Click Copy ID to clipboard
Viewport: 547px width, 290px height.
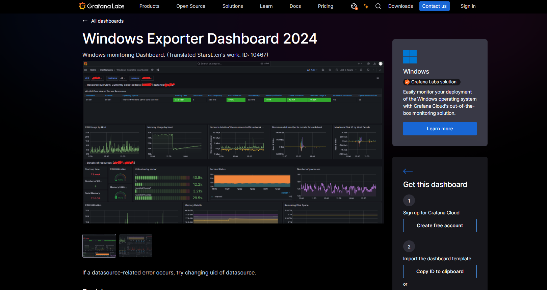(x=440, y=271)
